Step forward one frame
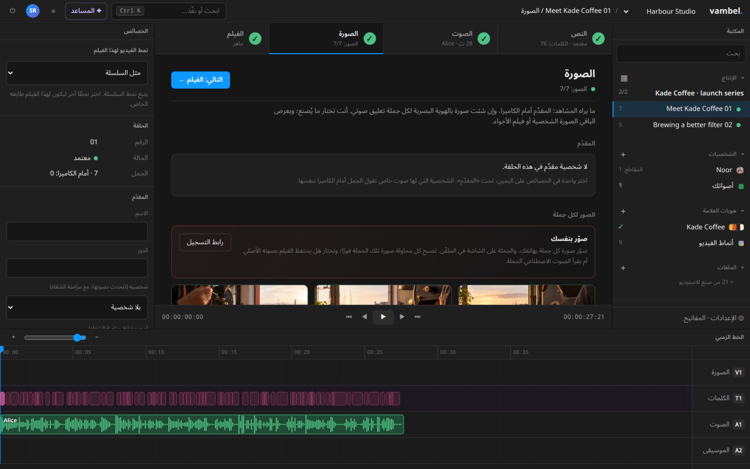 pos(402,317)
